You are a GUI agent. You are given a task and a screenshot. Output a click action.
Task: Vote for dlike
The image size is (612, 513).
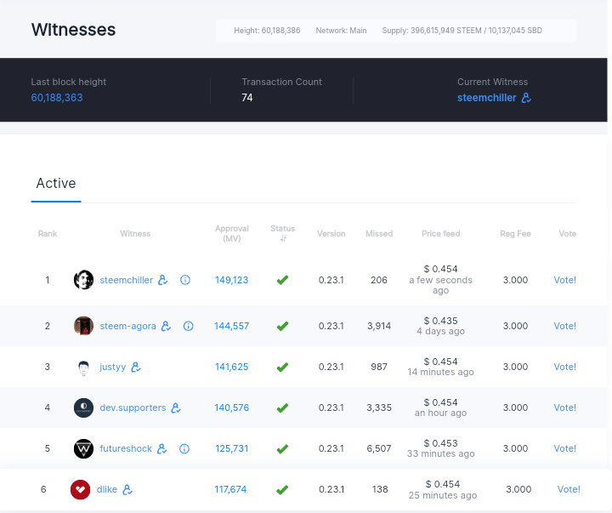pos(569,489)
